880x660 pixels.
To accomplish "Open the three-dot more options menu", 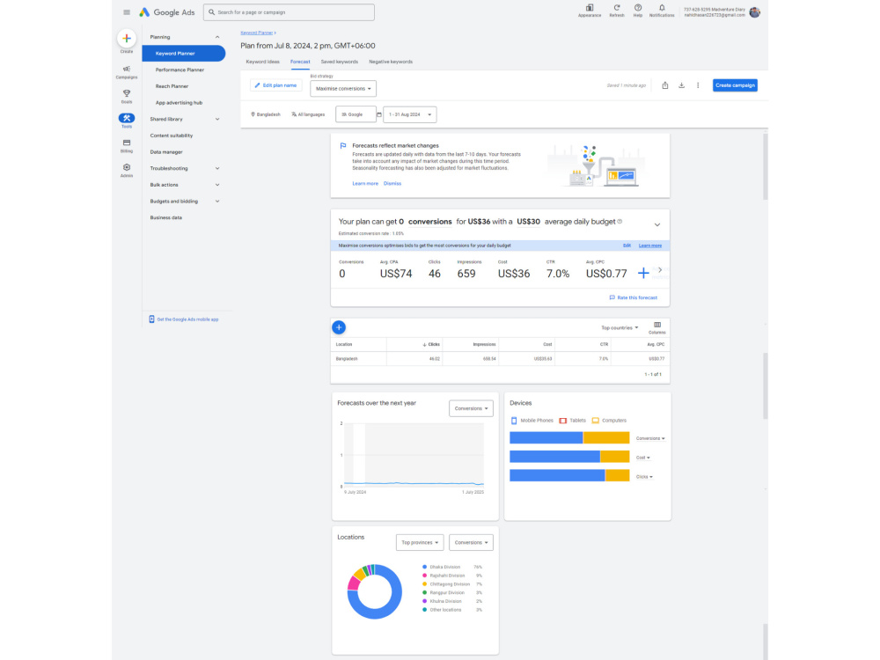I will tap(698, 85).
